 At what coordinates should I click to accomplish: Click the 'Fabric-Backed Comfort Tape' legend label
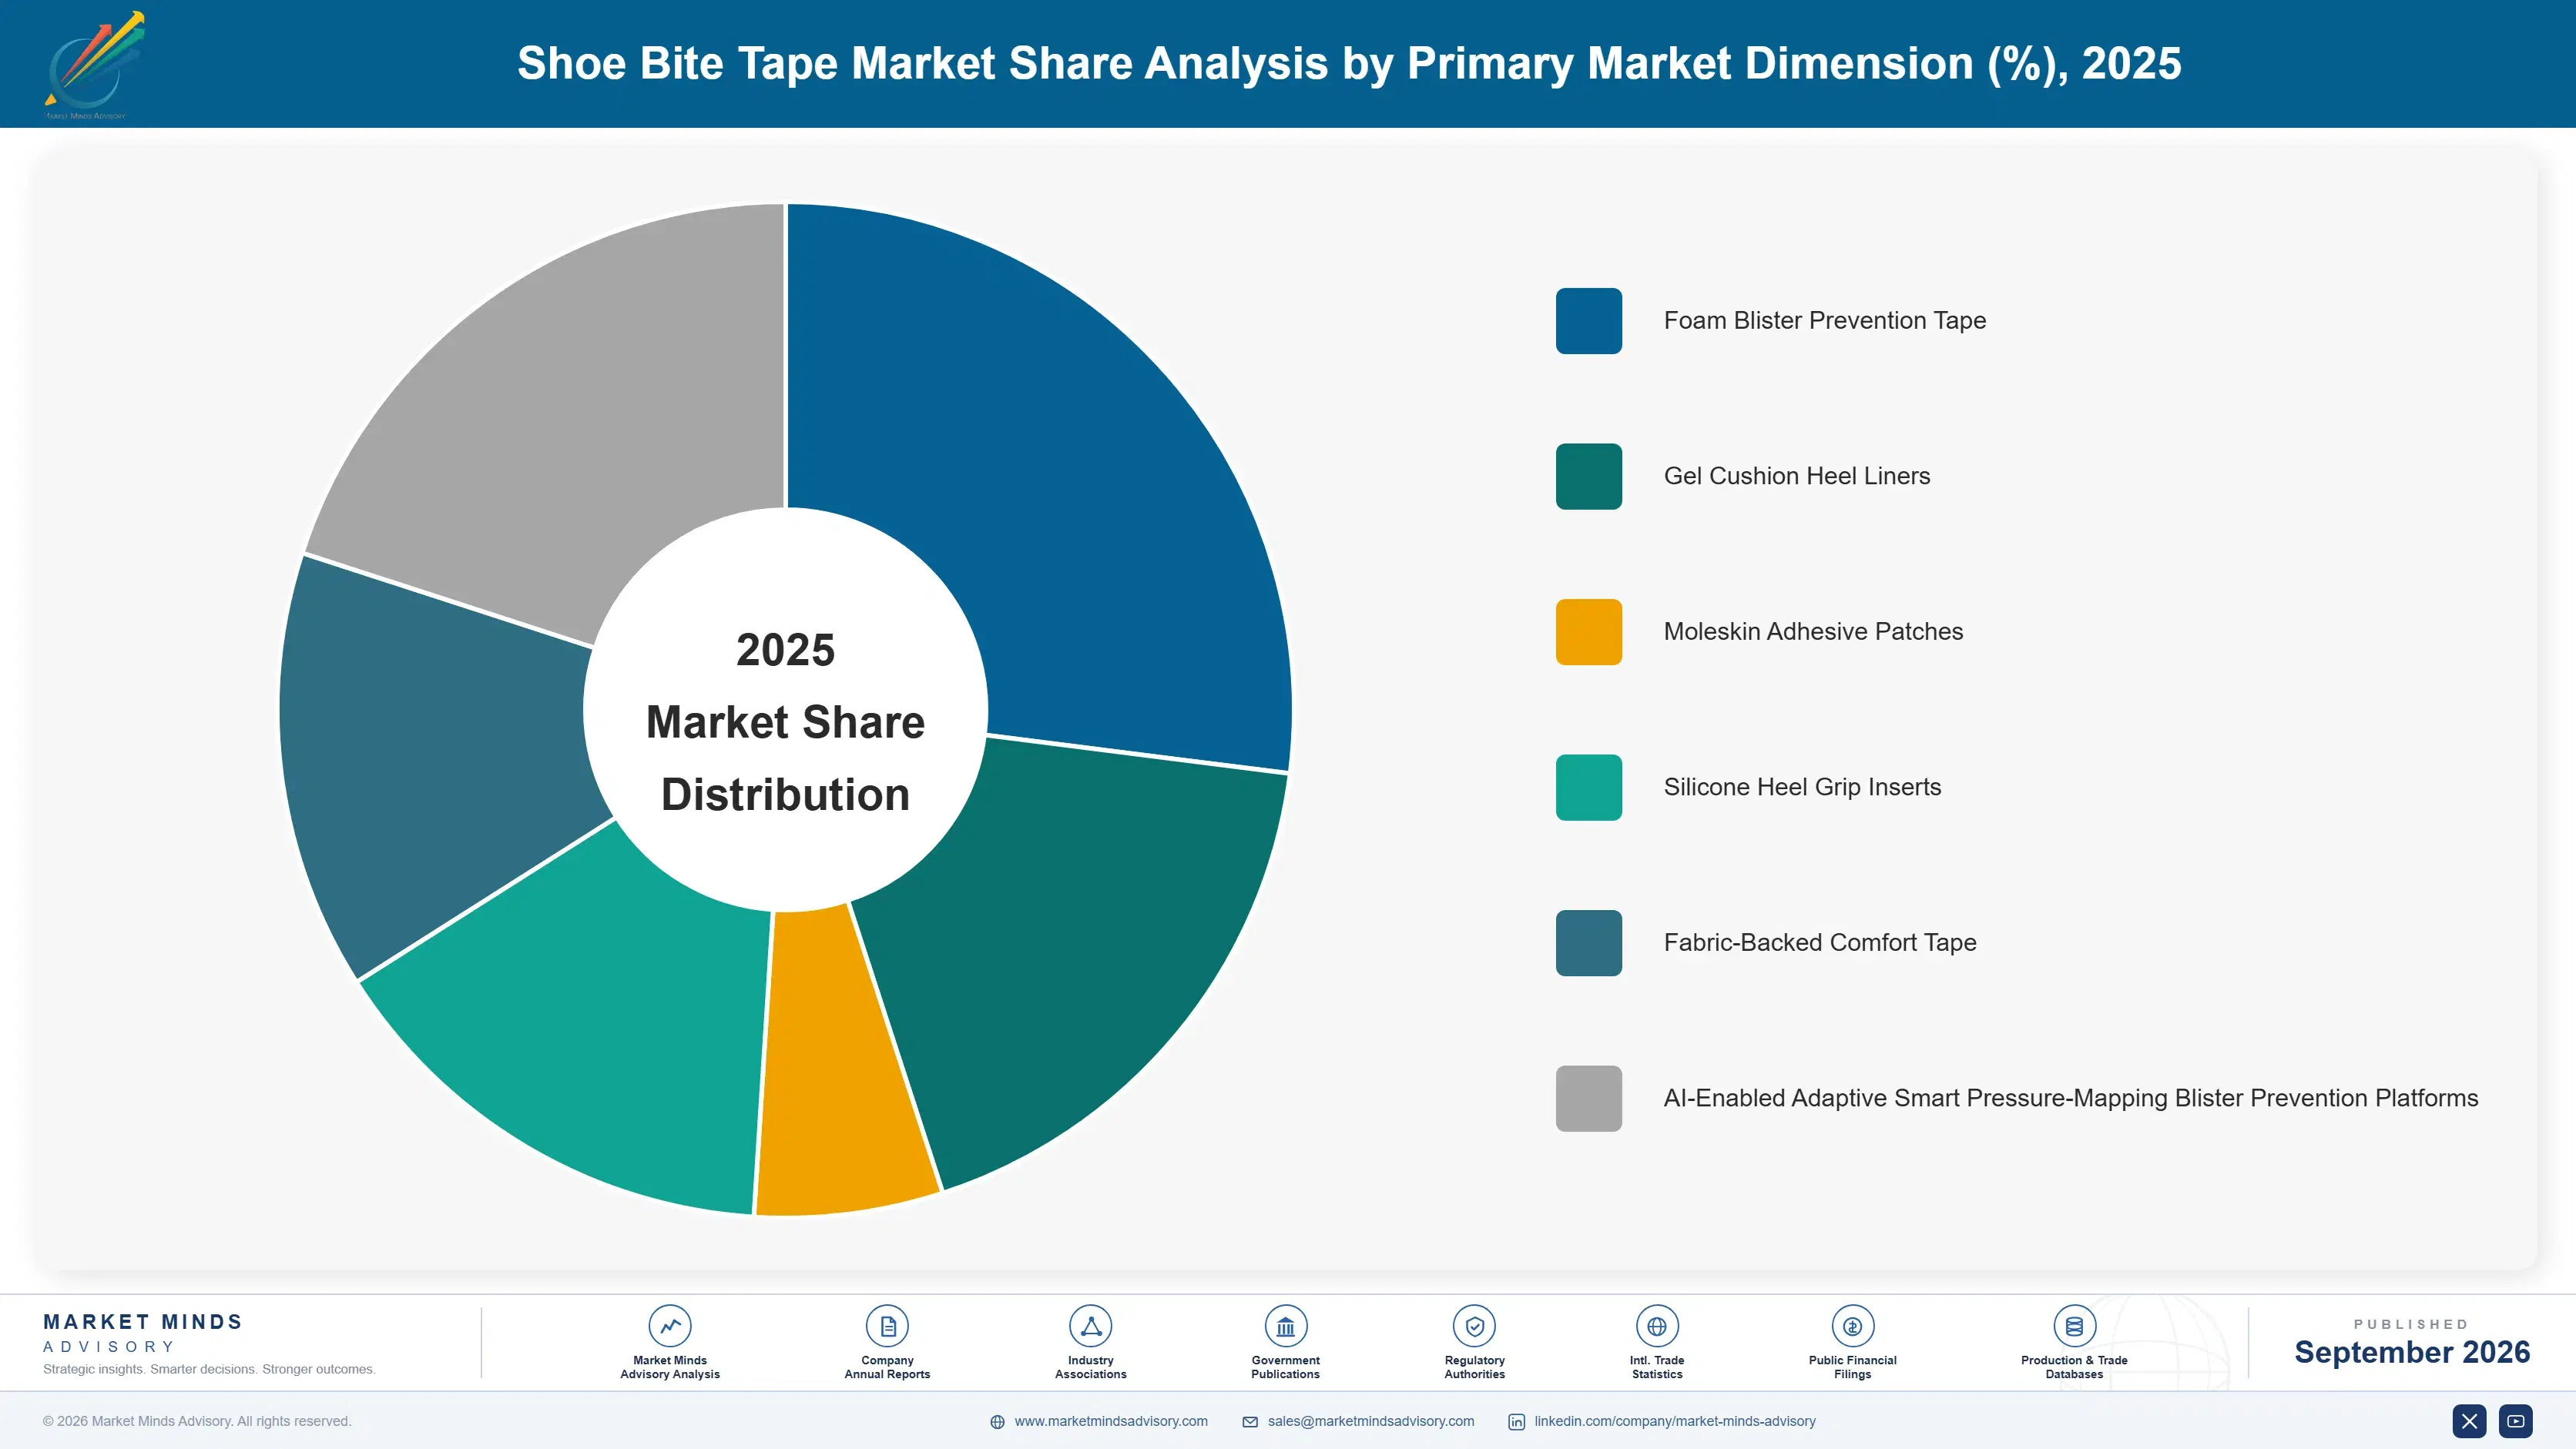click(x=1819, y=942)
